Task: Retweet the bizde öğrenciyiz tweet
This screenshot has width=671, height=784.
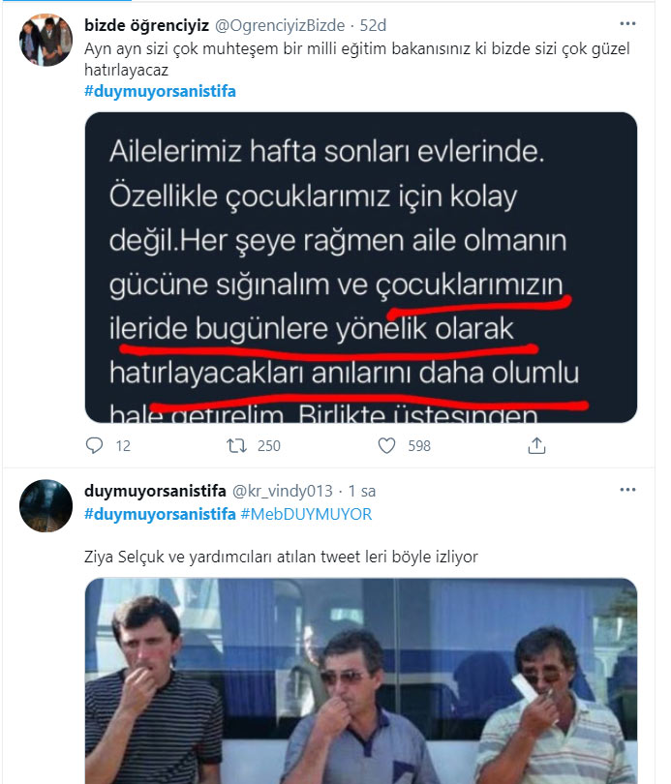Action: 236,445
